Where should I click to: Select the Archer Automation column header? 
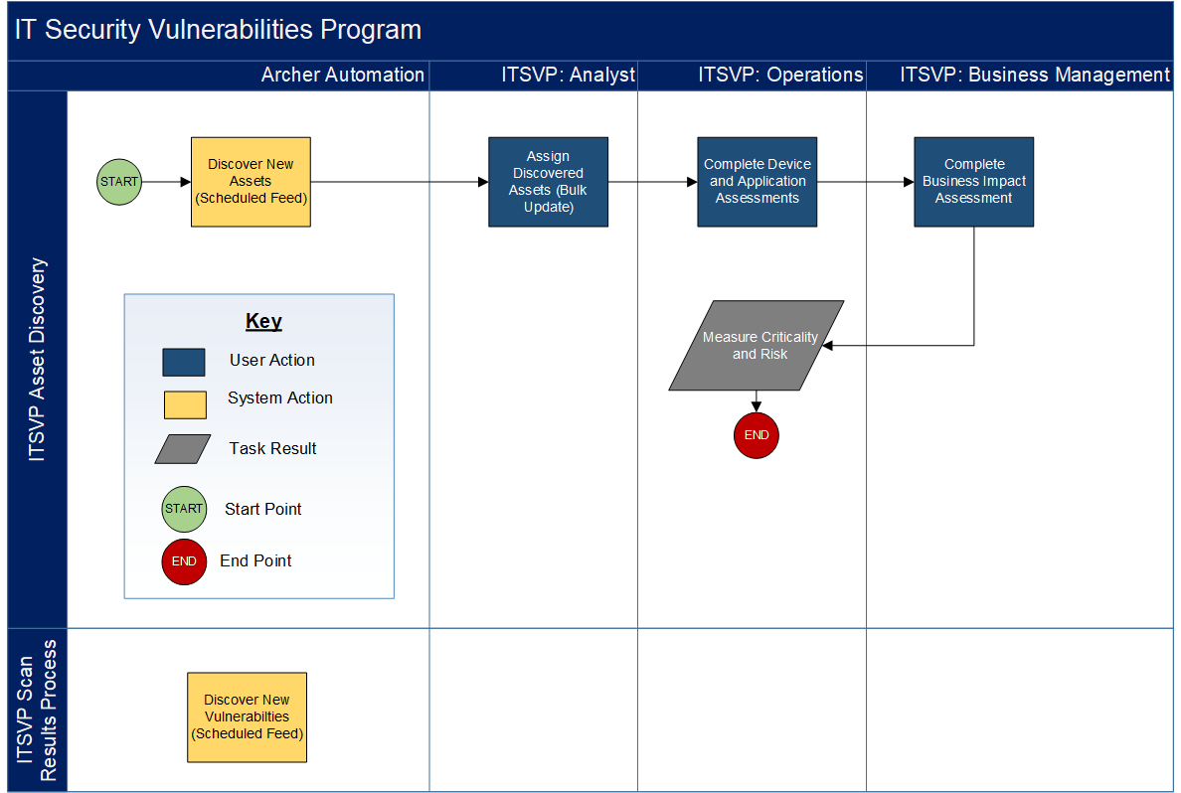pos(343,75)
